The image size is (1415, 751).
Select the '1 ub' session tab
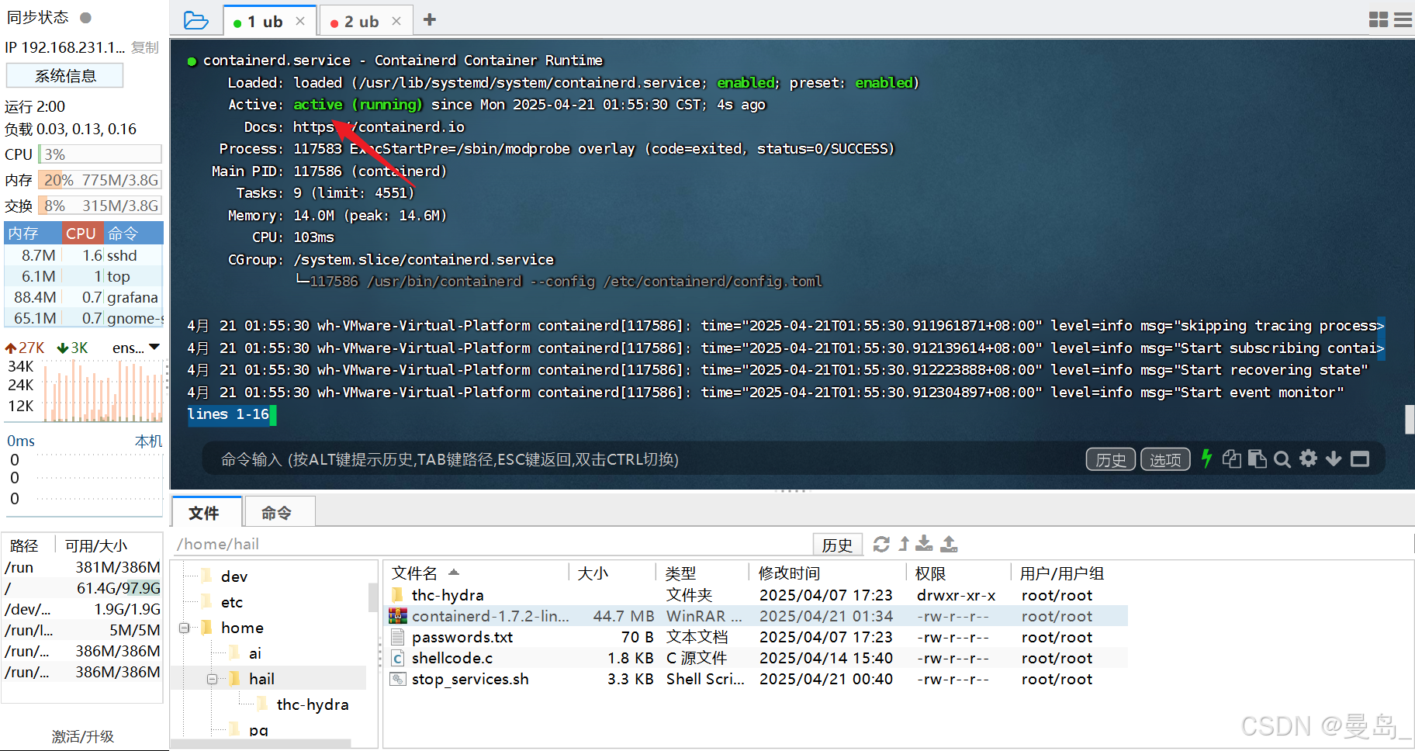tap(269, 22)
